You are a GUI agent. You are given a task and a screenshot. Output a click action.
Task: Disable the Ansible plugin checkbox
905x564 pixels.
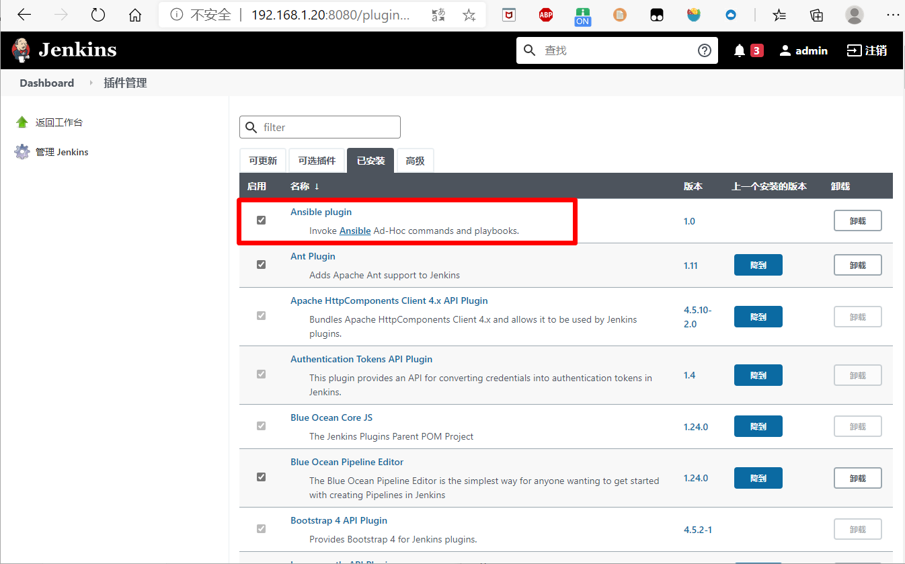pyautogui.click(x=262, y=220)
